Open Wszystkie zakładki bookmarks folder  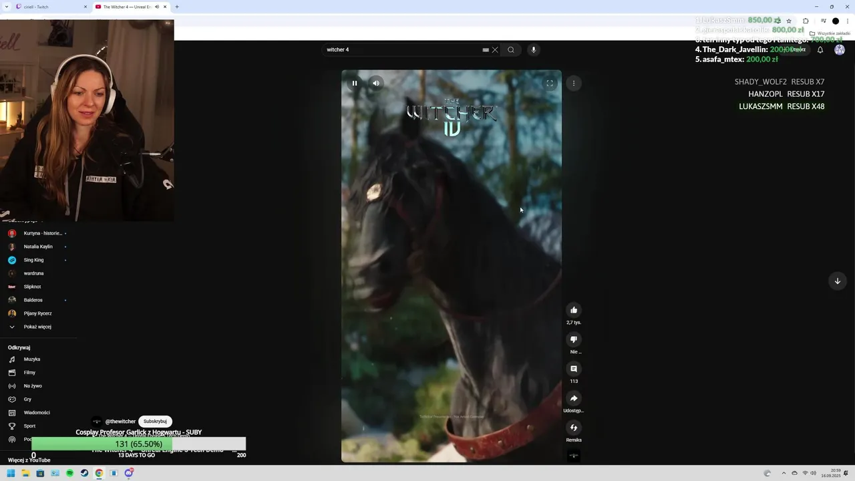pyautogui.click(x=830, y=33)
